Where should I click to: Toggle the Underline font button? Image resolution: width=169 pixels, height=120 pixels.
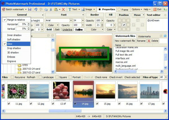coord(67,29)
